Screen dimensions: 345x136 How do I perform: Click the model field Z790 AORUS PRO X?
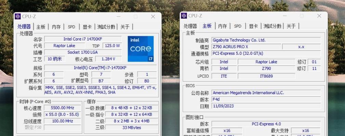click(x=246, y=47)
